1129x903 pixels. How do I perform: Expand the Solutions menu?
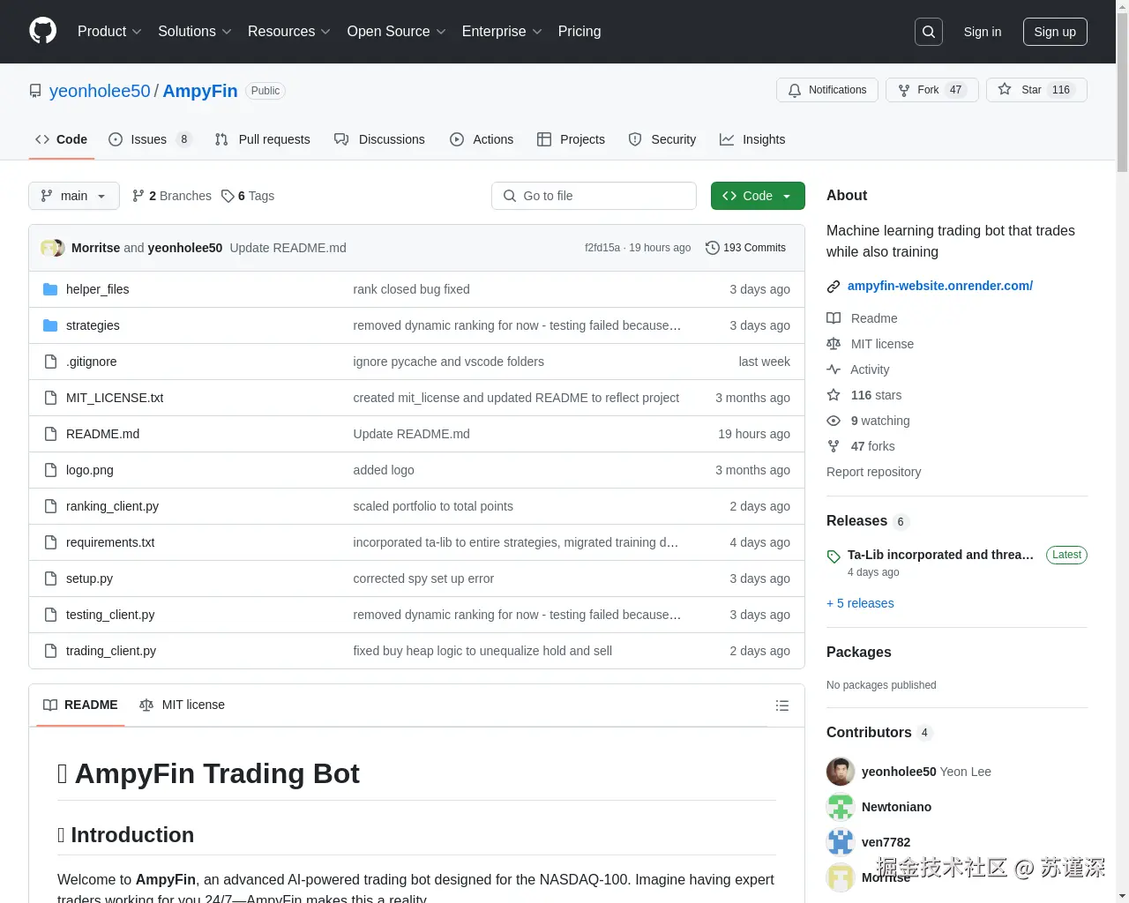195,32
